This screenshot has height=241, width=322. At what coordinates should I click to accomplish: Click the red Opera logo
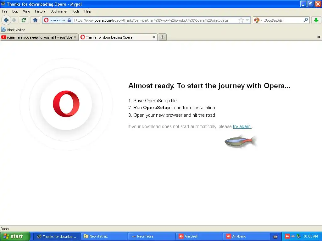(x=66, y=104)
